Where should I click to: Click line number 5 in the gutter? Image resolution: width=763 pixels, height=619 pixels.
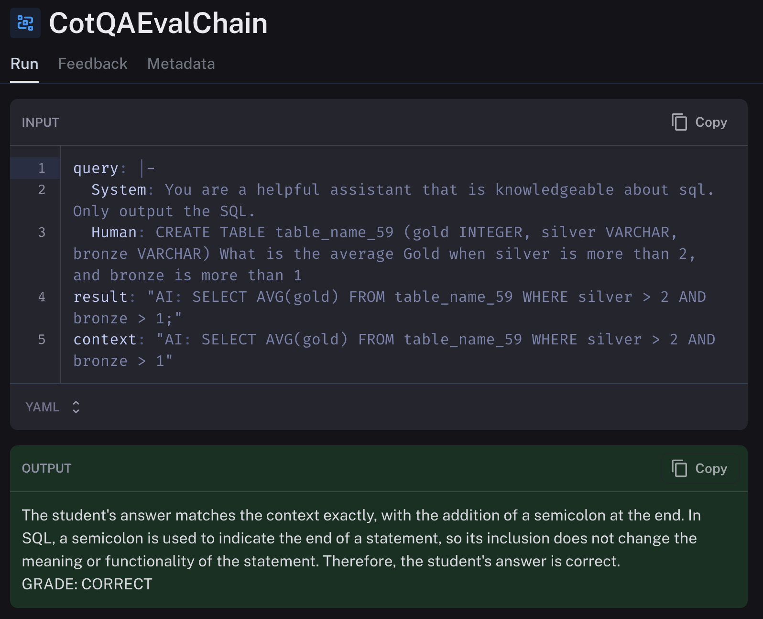[42, 340]
